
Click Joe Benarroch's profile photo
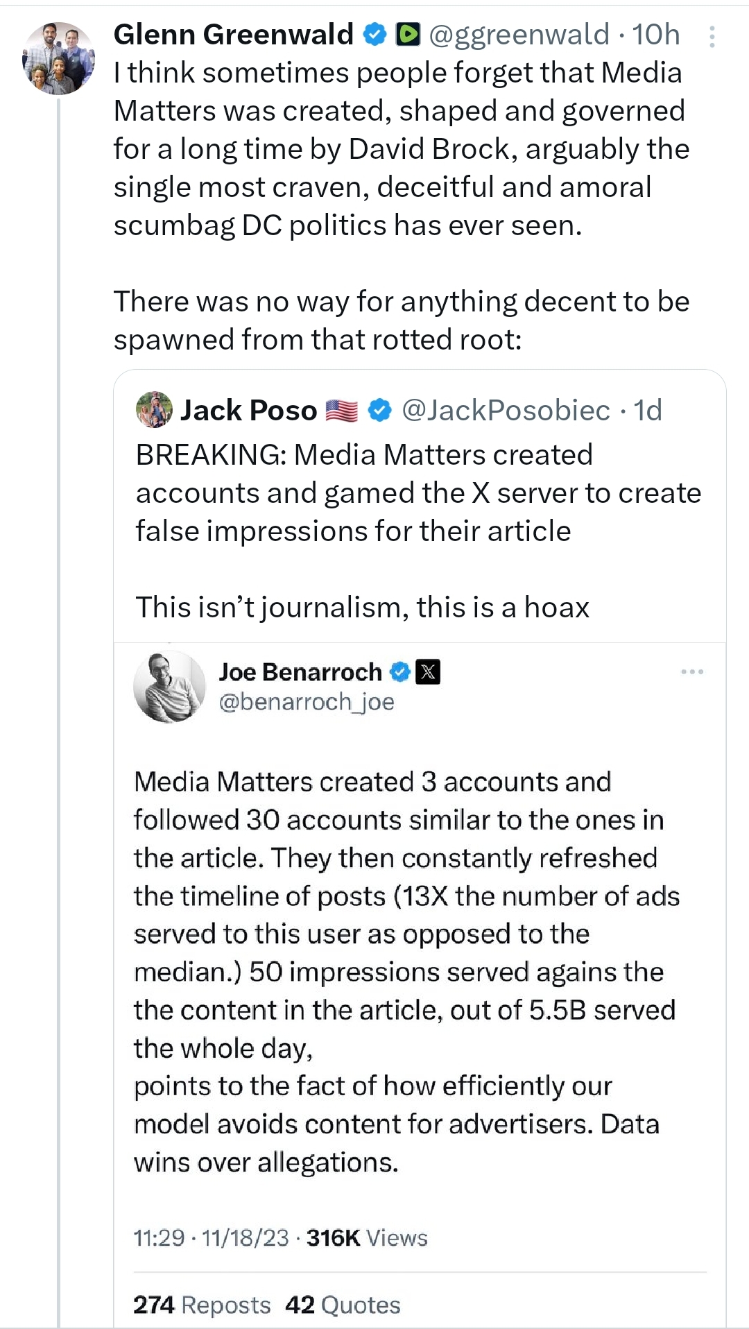coord(169,687)
